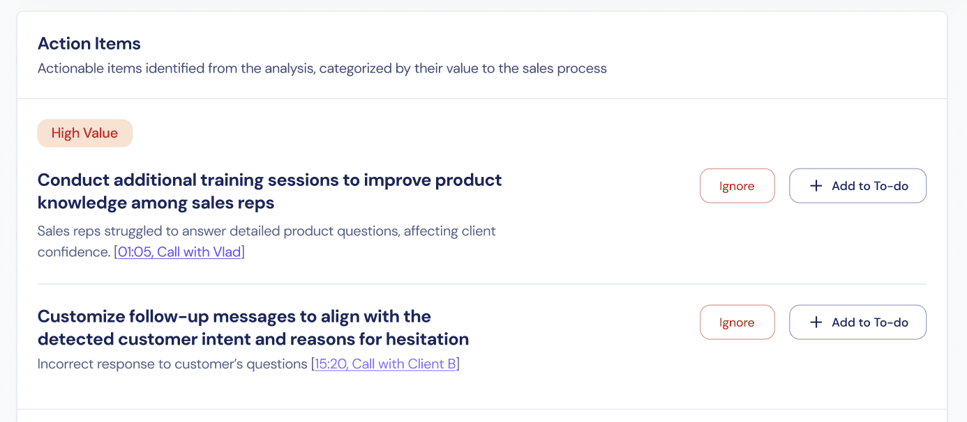
Task: Click the plus icon beside the follow-up messages item
Action: pyautogui.click(x=816, y=322)
